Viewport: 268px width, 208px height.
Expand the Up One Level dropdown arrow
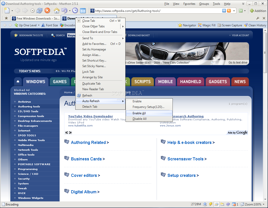[39, 25]
